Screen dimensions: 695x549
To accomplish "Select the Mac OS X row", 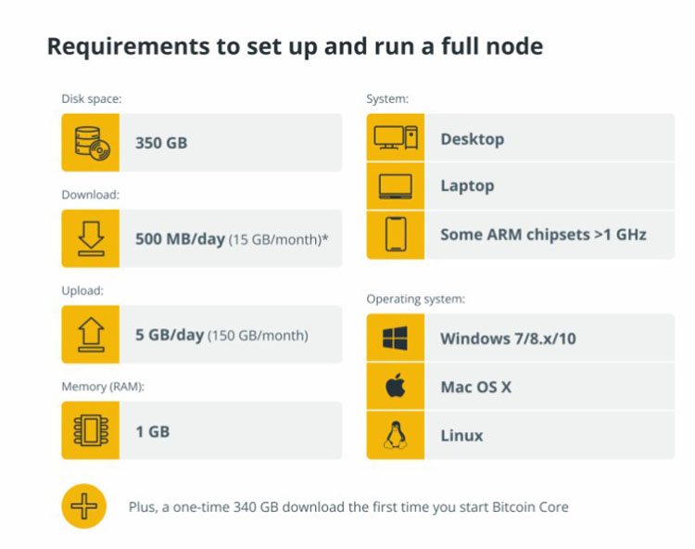I will [521, 387].
